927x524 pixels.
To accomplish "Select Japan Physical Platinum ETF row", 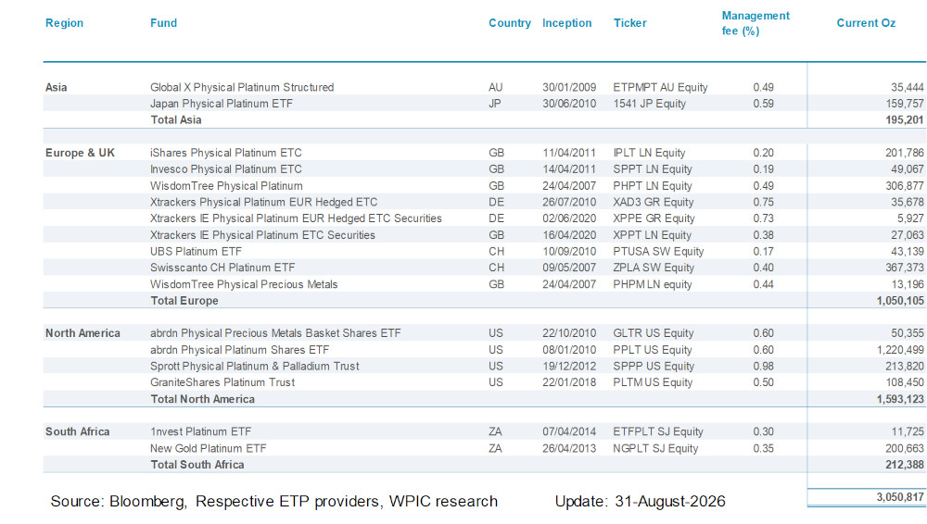I will click(x=484, y=104).
